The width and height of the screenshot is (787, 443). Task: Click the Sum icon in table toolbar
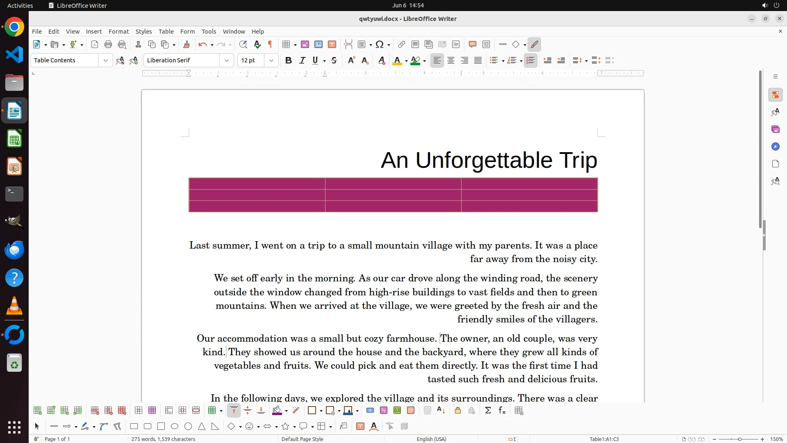[488, 411]
